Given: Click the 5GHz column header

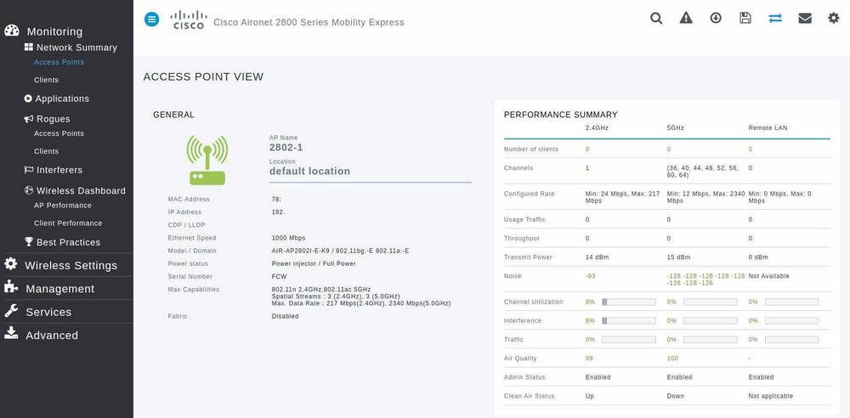Looking at the screenshot, I should tap(676, 128).
